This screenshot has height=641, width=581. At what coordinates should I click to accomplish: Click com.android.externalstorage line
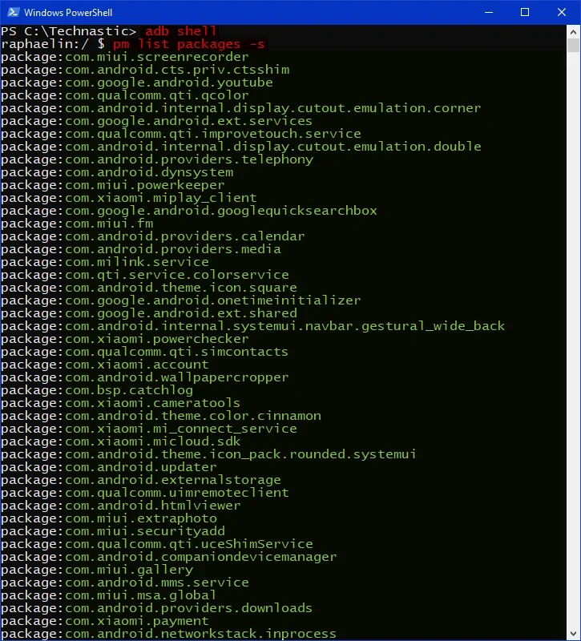(141, 479)
